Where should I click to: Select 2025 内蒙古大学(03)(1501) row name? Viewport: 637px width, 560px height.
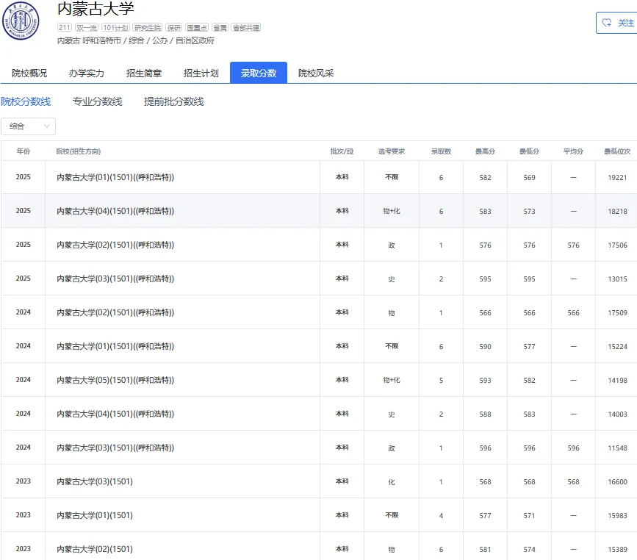(x=115, y=279)
